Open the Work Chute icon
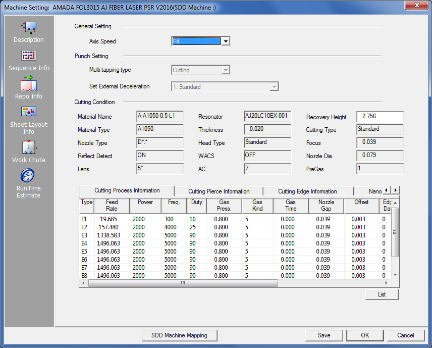The width and height of the screenshot is (432, 348). [x=29, y=146]
